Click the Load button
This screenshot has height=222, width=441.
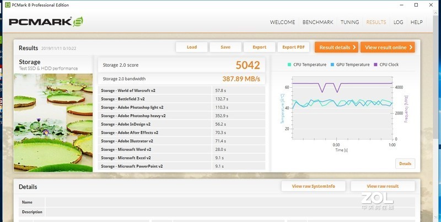click(x=192, y=47)
